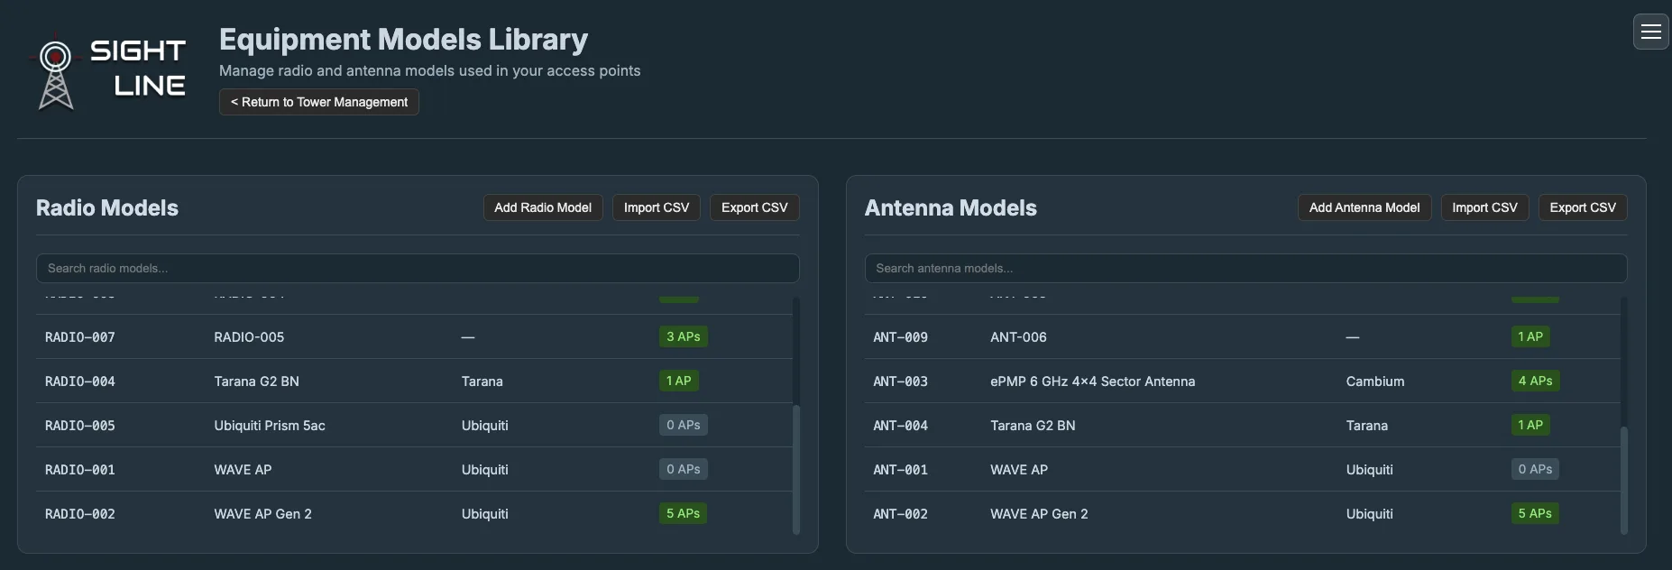Import CSV for Antenna Models

(x=1484, y=207)
